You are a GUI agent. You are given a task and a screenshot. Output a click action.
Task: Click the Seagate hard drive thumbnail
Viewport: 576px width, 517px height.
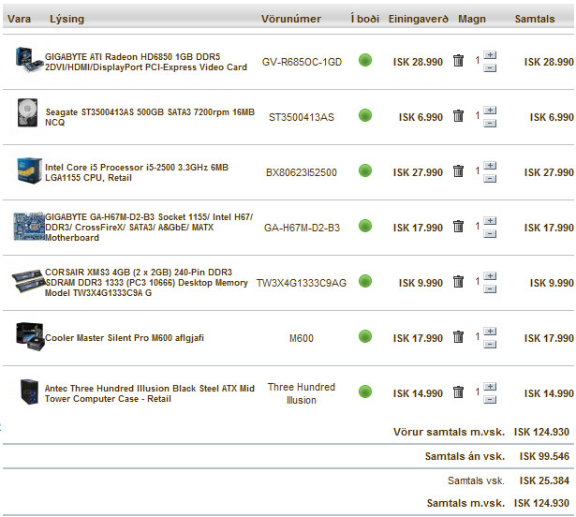25,115
